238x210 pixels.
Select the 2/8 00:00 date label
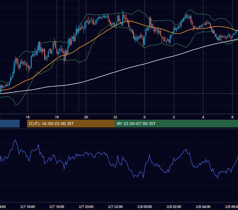(145, 206)
